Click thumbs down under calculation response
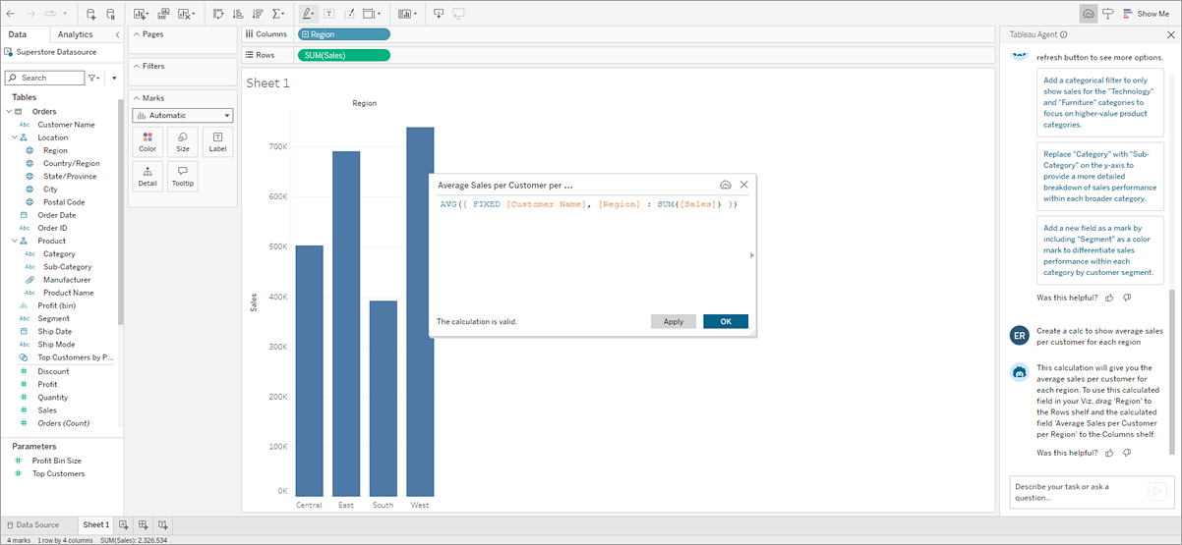1182x545 pixels. (1127, 453)
